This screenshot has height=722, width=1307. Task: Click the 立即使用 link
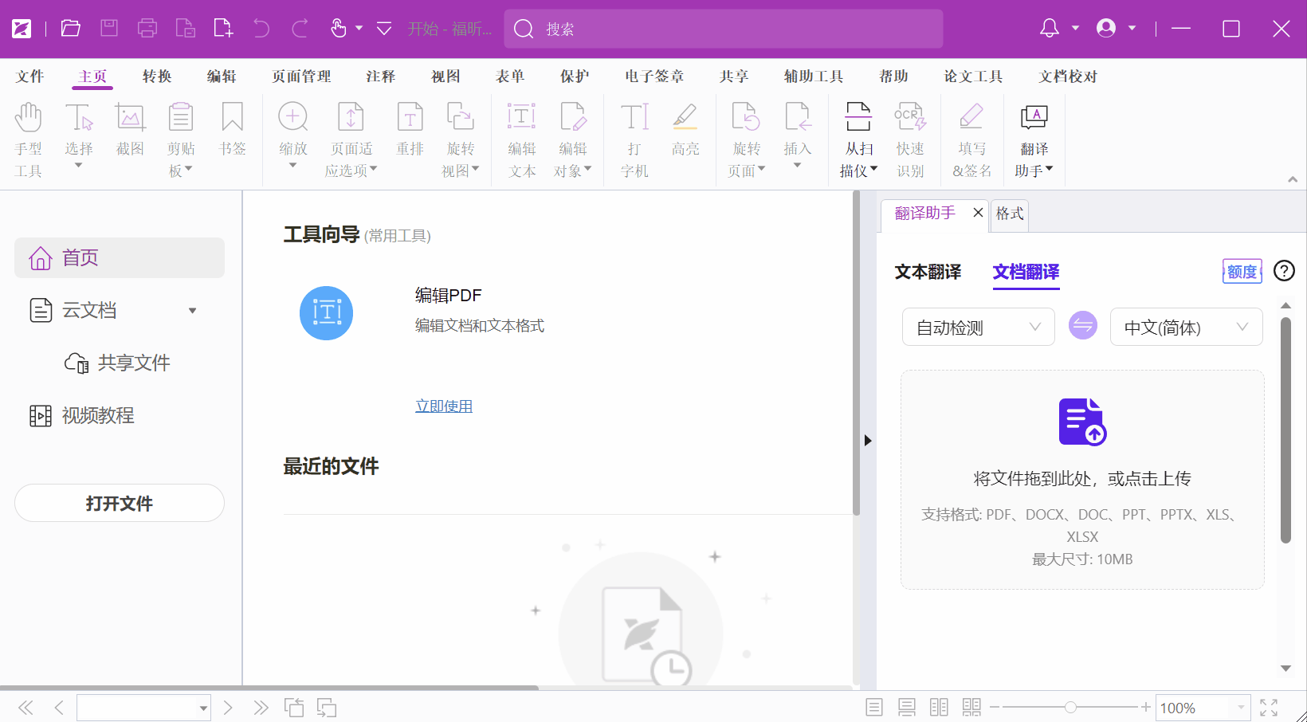click(444, 406)
